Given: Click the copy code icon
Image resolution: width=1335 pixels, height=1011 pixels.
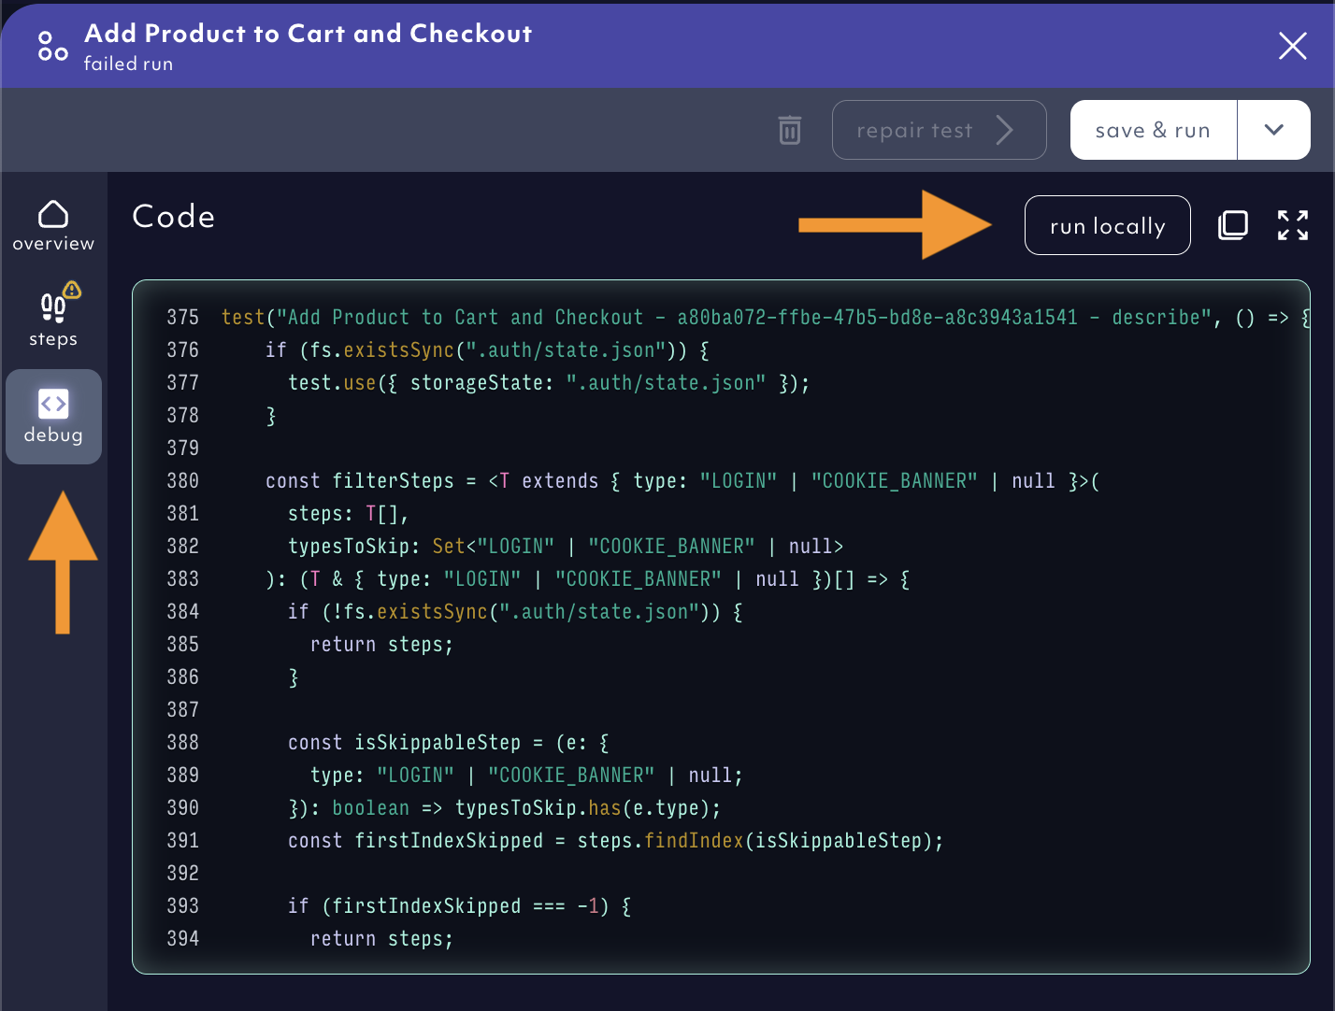Looking at the screenshot, I should (x=1233, y=225).
